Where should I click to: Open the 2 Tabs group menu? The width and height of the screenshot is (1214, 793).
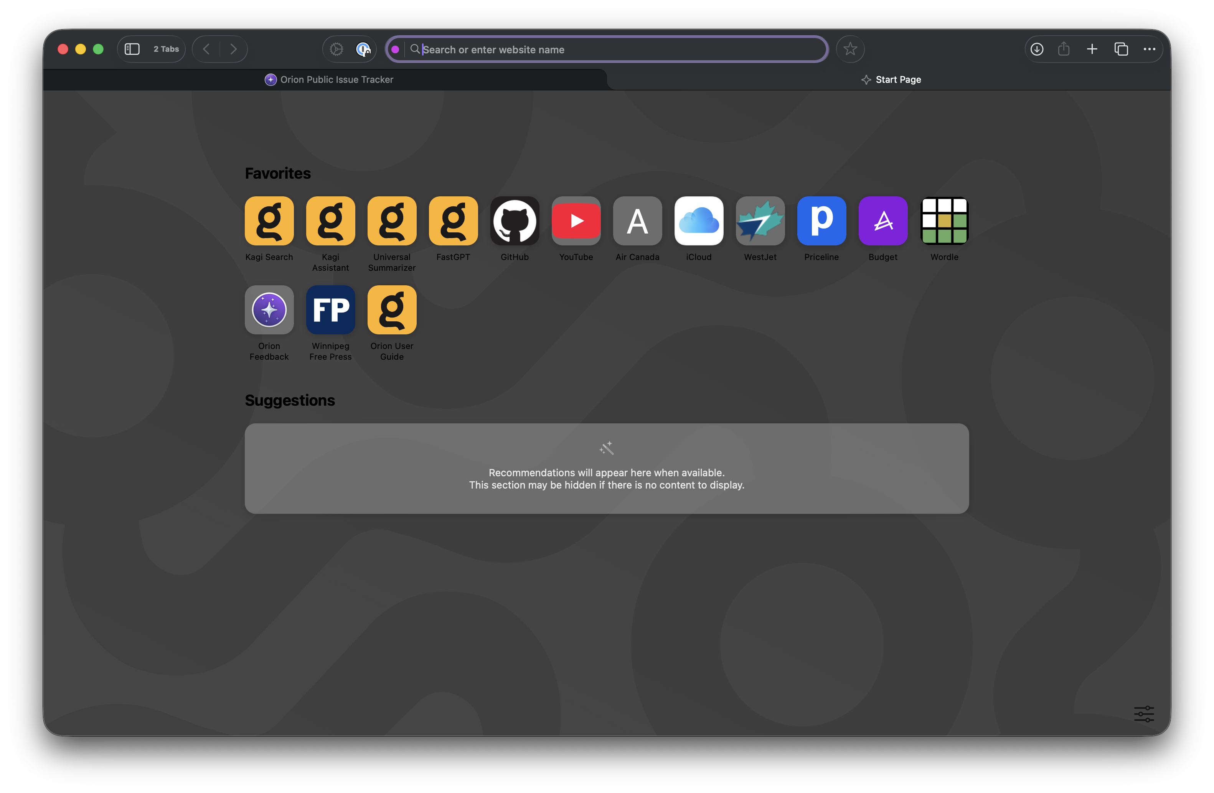point(166,49)
